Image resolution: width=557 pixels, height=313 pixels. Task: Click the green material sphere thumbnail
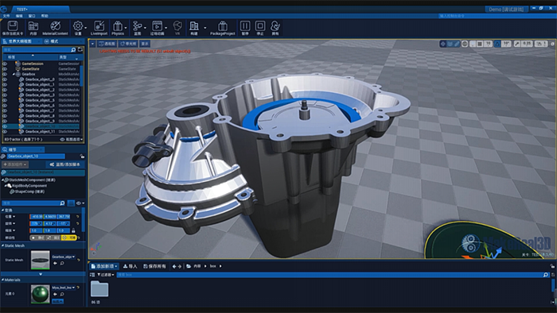pyautogui.click(x=40, y=294)
